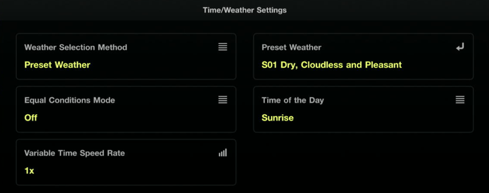489x193 pixels.
Task: Select the 'Equal Conditions Mode' label text
Action: coord(70,100)
